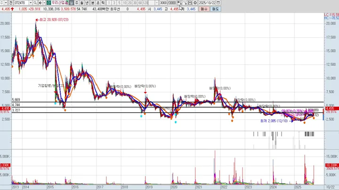Expand the leftmost toolbar dropdown arrow
The height and width of the screenshot is (190, 339).
(x=6, y=3)
